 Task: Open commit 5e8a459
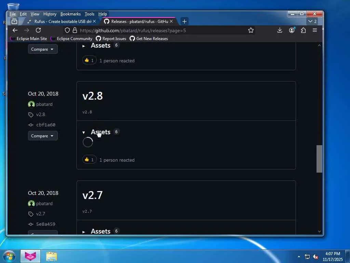coord(46,224)
